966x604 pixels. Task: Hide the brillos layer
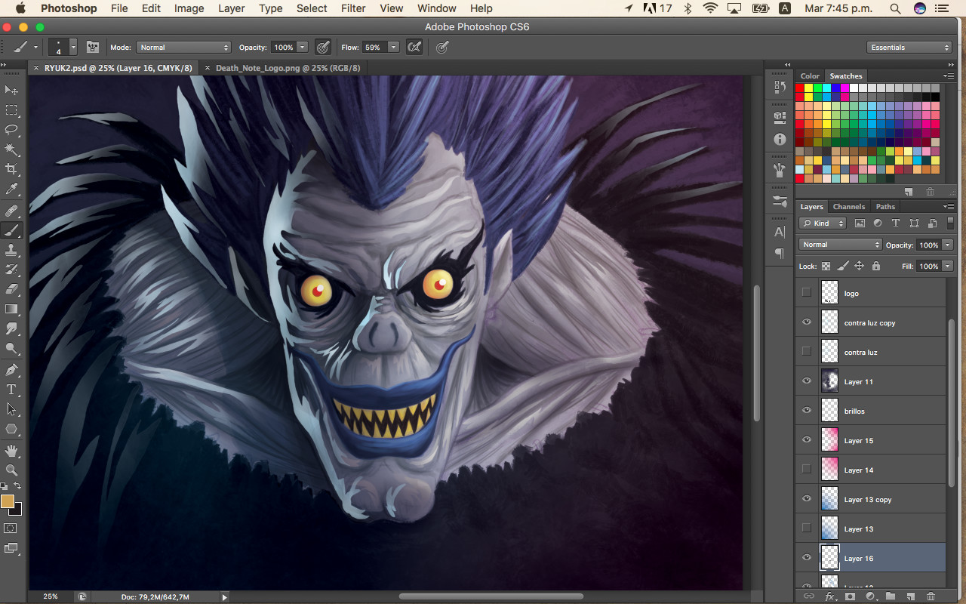click(x=806, y=411)
